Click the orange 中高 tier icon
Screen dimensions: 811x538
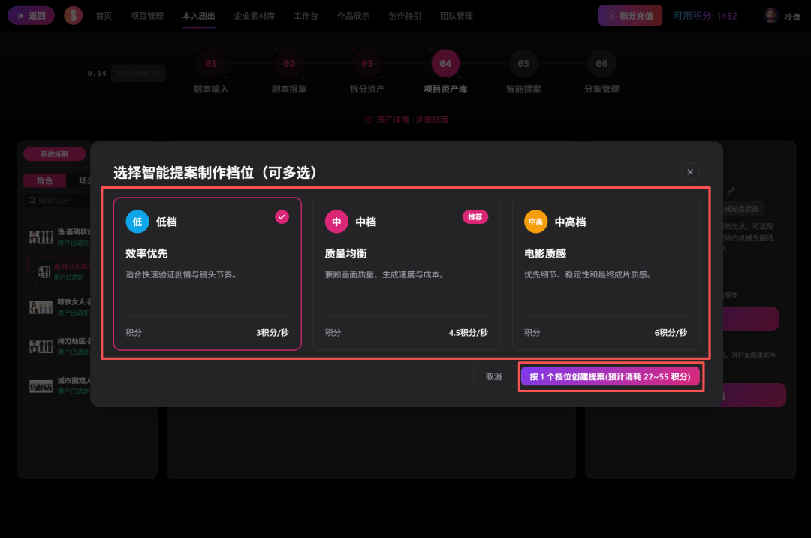(x=536, y=222)
